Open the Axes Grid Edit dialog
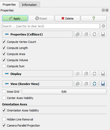Viewport: 110px width, 130px height. tap(64, 92)
